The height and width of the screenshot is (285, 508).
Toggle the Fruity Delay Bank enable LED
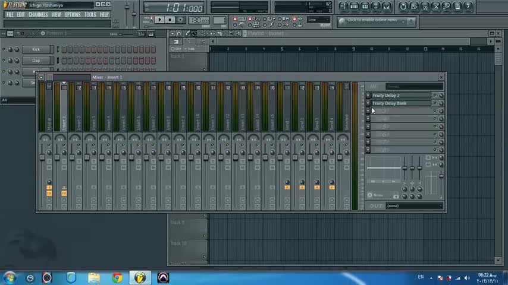pos(435,103)
